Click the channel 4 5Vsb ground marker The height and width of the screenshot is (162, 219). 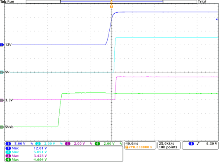pyautogui.click(x=2, y=127)
